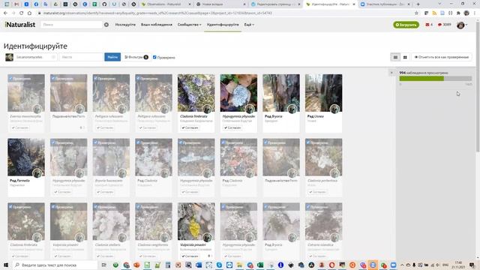The height and width of the screenshot is (270, 480).
Task: Click the 994 наблюдения просмотрено progress bar
Action: pos(436,79)
